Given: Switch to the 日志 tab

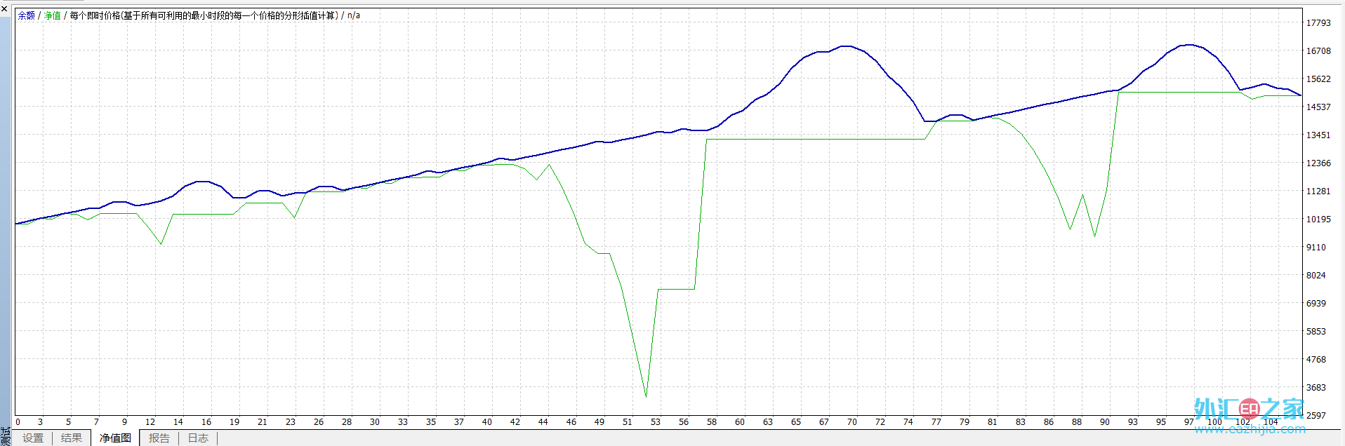Looking at the screenshot, I should 198,438.
